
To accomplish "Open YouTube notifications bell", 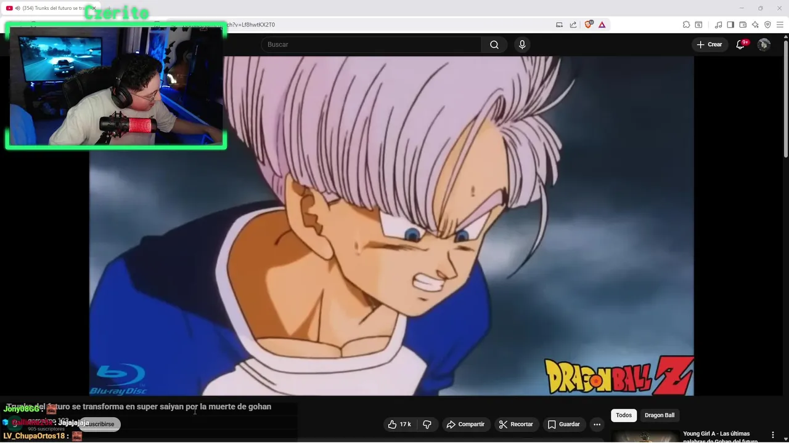I will click(741, 44).
